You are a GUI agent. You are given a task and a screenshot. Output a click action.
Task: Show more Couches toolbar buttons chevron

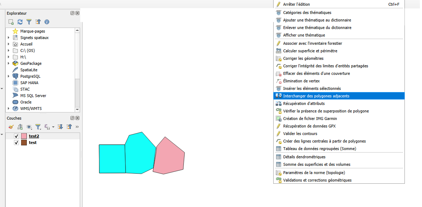pos(77,127)
